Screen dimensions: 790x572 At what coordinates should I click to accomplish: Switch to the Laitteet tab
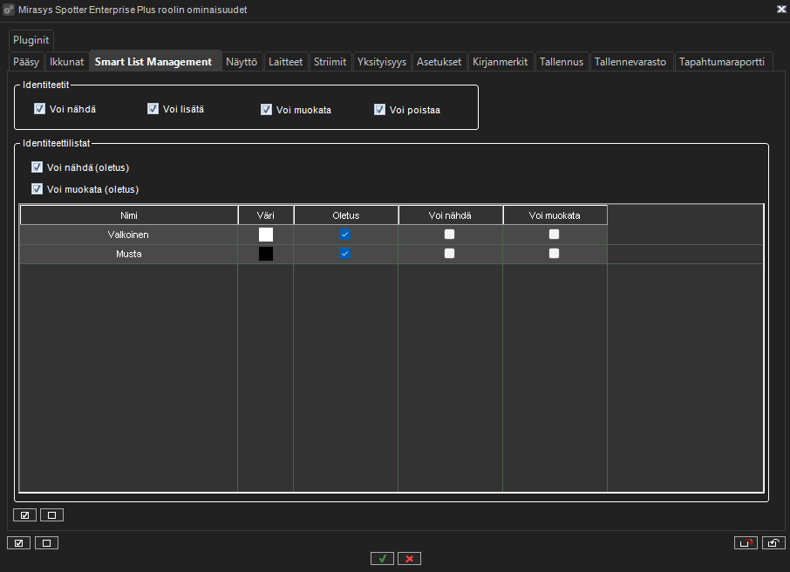(286, 62)
